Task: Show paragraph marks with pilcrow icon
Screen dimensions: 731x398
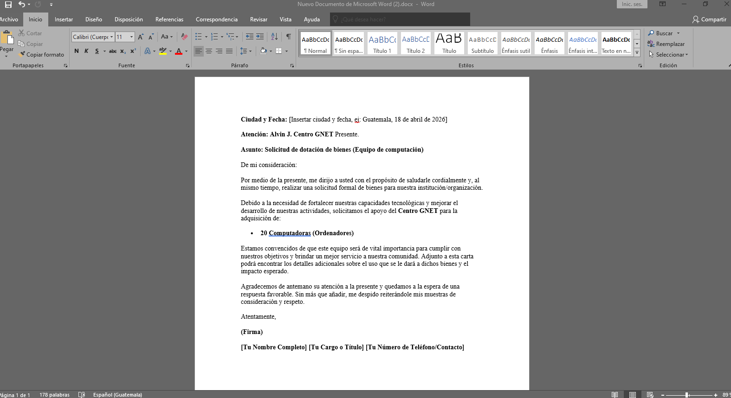Action: pyautogui.click(x=288, y=37)
